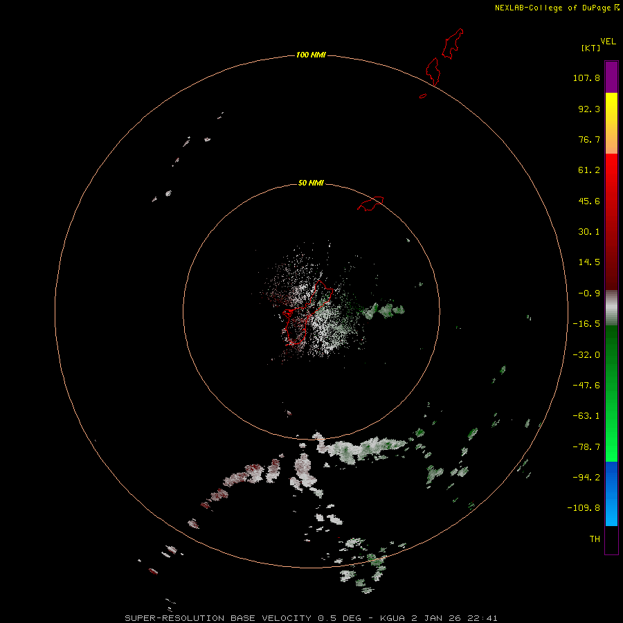The image size is (623, 623).
Task: Click the -63.1 velocity scale value
Action: [x=586, y=416]
